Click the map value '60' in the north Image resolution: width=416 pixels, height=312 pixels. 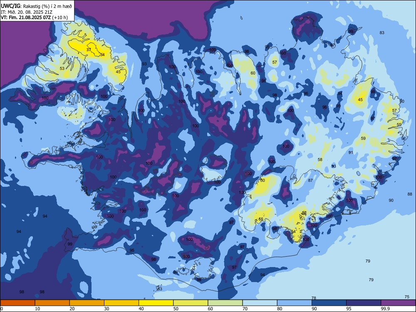click(x=253, y=73)
